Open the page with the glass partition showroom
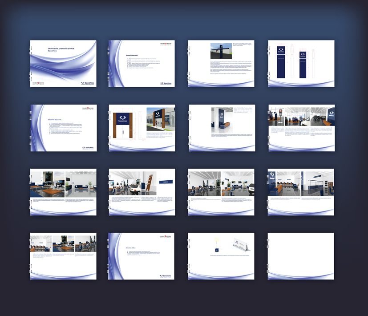 [301, 192]
